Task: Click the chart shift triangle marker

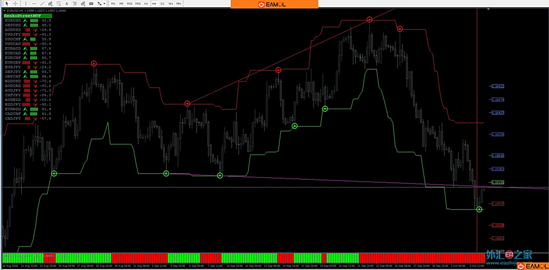Action: click(488, 9)
